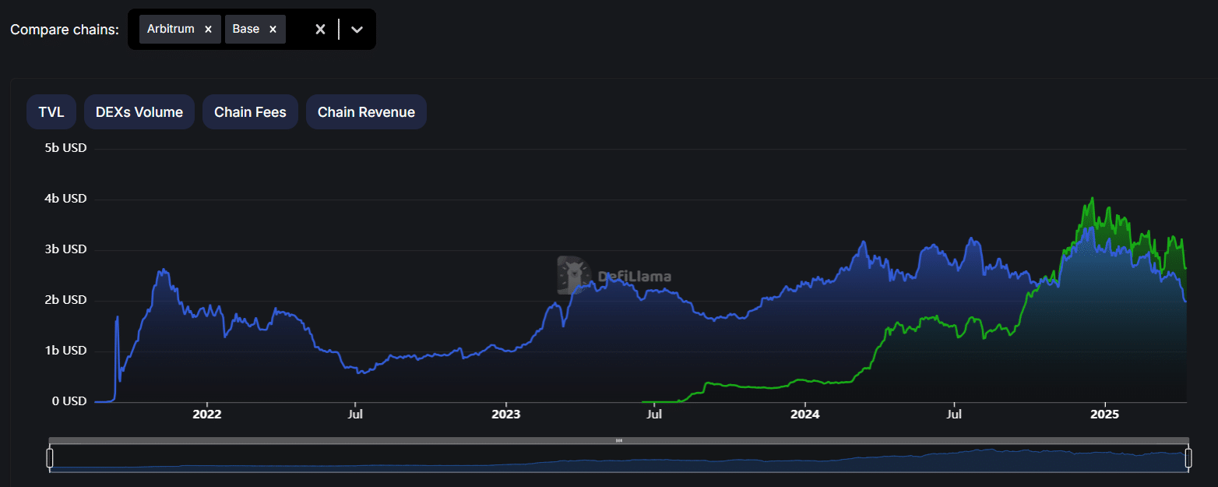Click the mini overview chart in range selector
The width and height of the screenshot is (1218, 487).
(x=619, y=459)
